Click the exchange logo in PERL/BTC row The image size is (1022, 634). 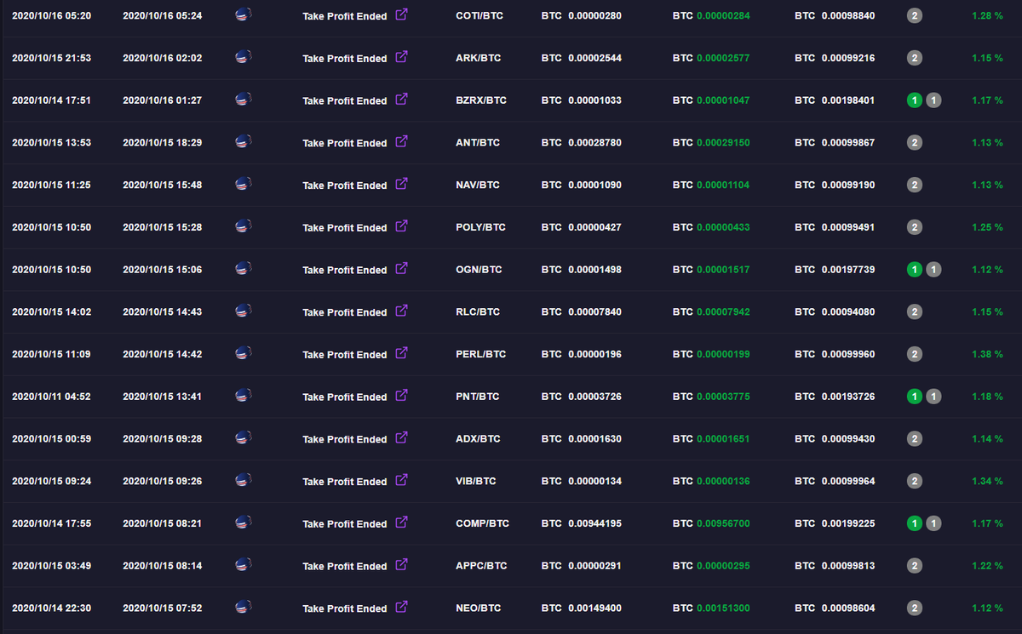point(243,353)
